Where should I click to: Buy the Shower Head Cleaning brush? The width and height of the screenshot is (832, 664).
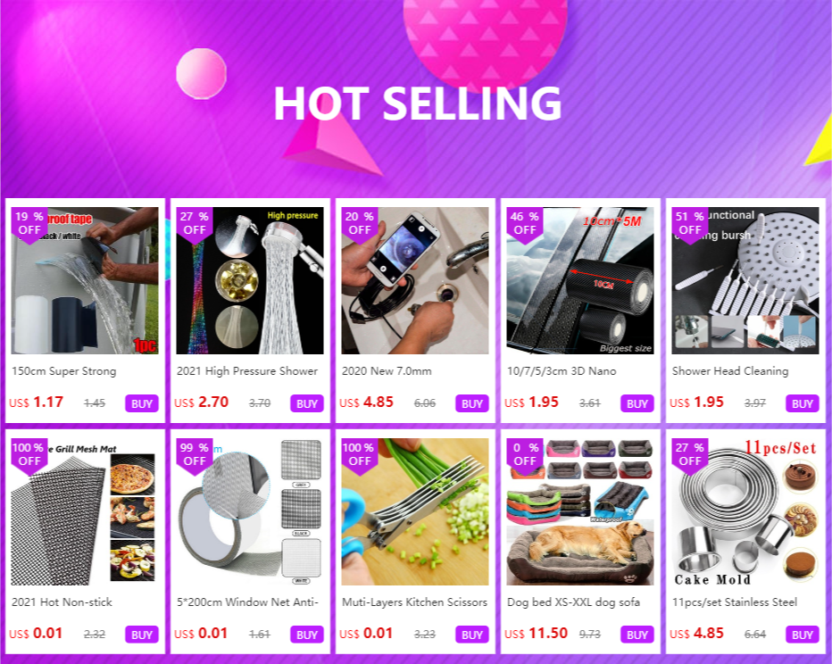[802, 403]
